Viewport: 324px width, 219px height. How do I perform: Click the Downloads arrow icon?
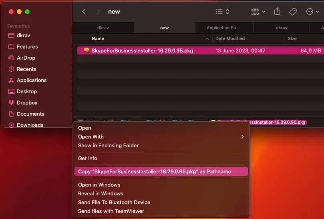point(11,125)
